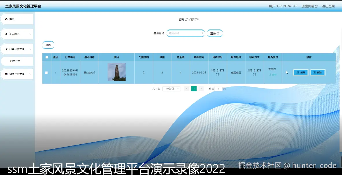The image size is (342, 175).
Task: Open 门票订单管理 in the sidebar
Action: [17, 49]
